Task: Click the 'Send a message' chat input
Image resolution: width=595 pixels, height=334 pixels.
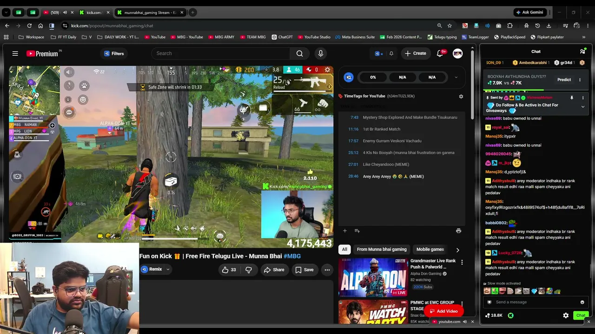Action: coord(535,302)
